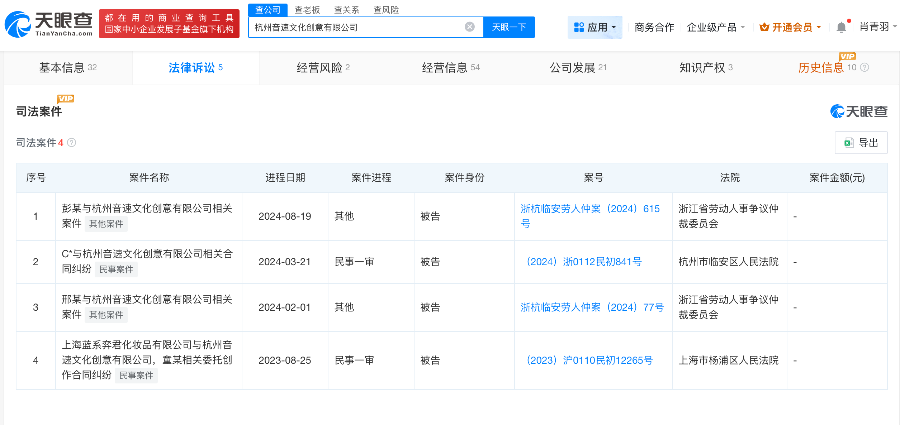
Task: 点击顶部的通知铃铛图标
Action: pyautogui.click(x=842, y=27)
